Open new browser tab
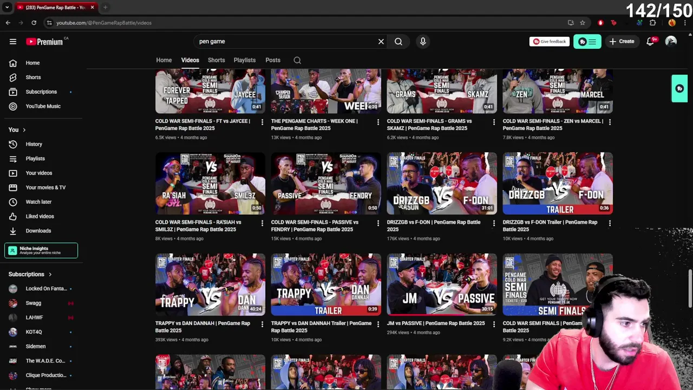Viewport: 693px width, 390px height. (x=106, y=7)
